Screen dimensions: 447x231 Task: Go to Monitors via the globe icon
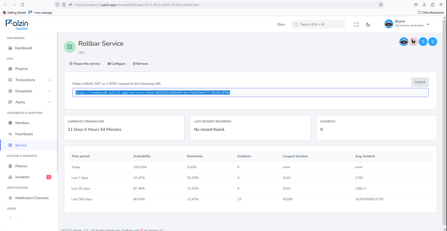[10, 123]
